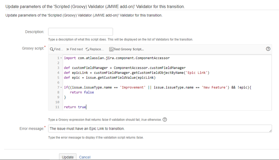Click the Update button

[x=68, y=157]
